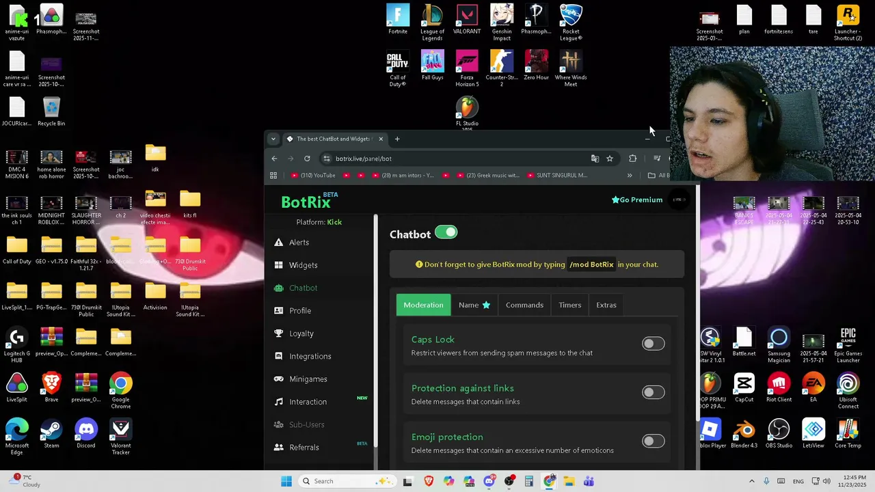Open the Brave browser taskbar icon
The height and width of the screenshot is (492, 875).
(429, 481)
